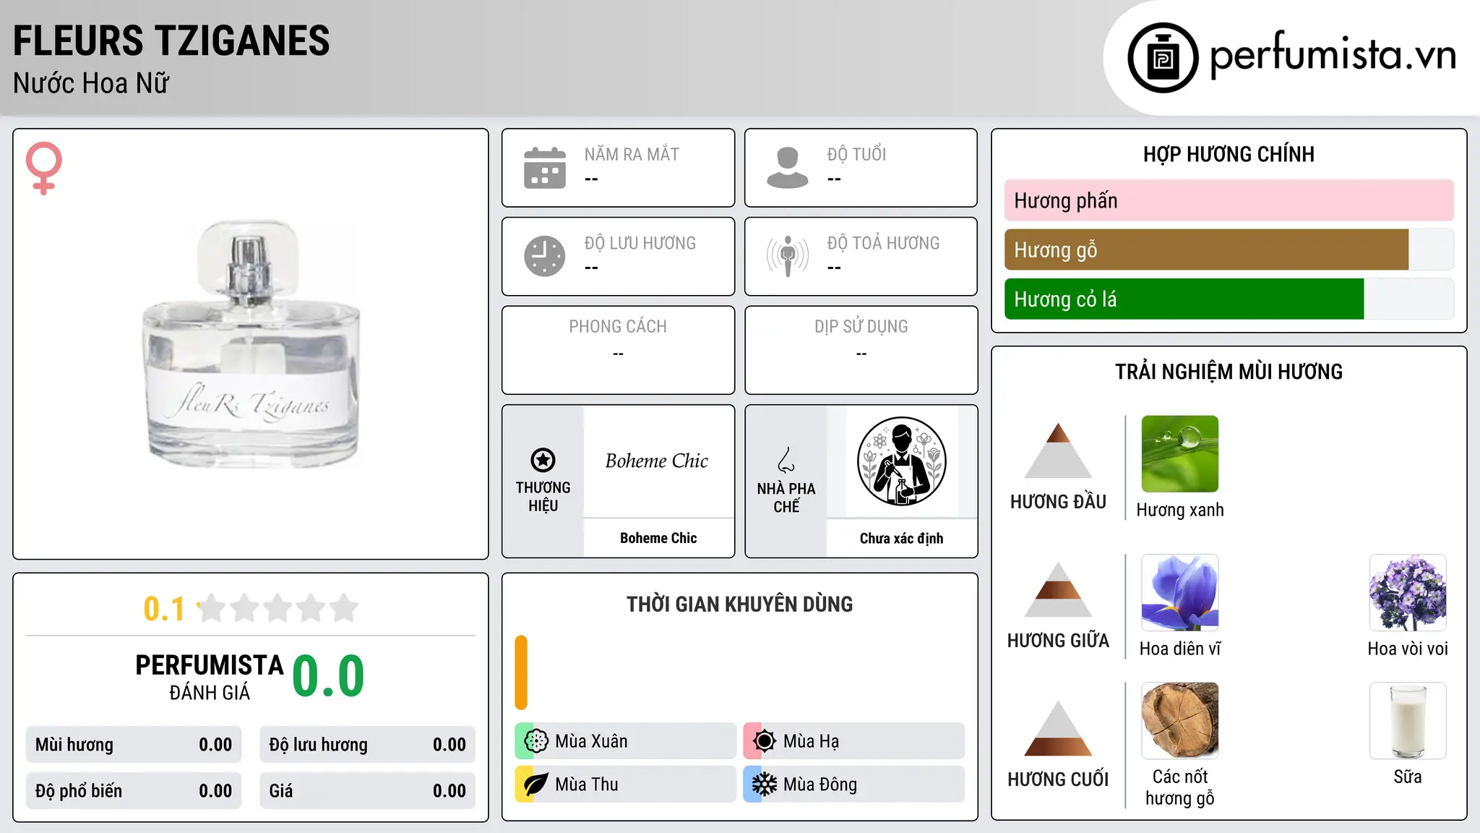This screenshot has width=1480, height=833.
Task: Select the Mùa Xuân season label
Action: click(x=591, y=741)
